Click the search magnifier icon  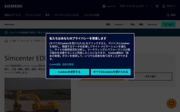[168, 15]
